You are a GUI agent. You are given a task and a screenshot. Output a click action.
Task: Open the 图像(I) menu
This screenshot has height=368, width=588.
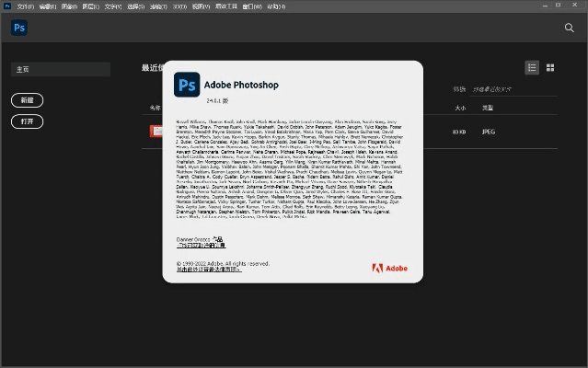pos(69,6)
